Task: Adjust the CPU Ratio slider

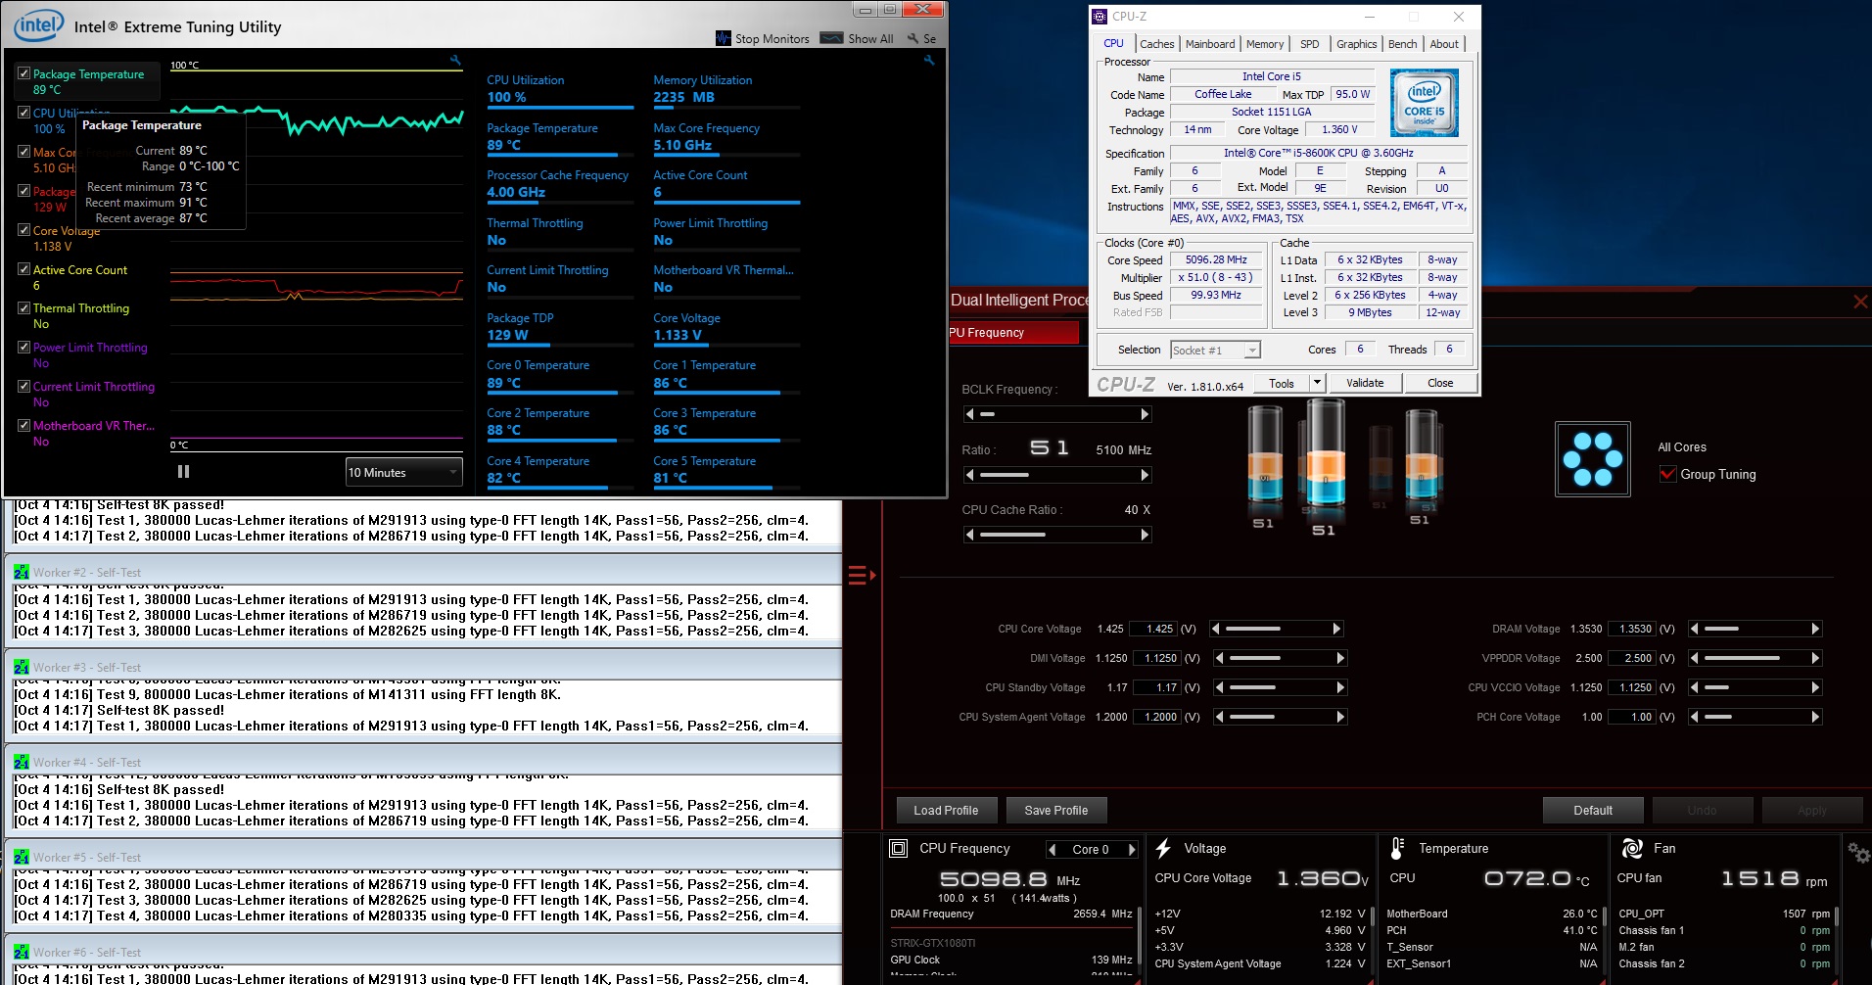Action: point(1057,475)
